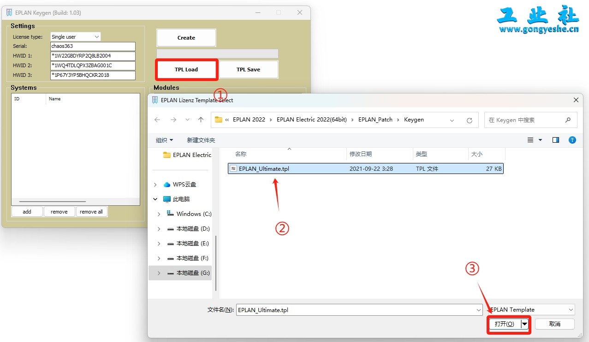
Task: Click the 打开(O) button
Action: click(504, 324)
